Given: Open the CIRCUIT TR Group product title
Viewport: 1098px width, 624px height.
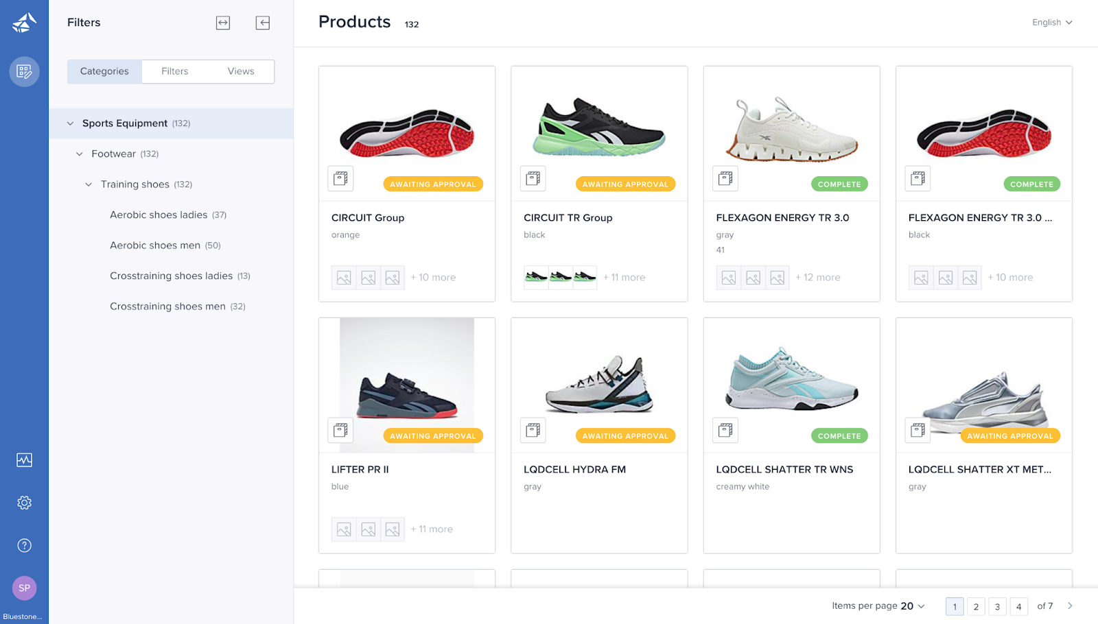Looking at the screenshot, I should 568,218.
